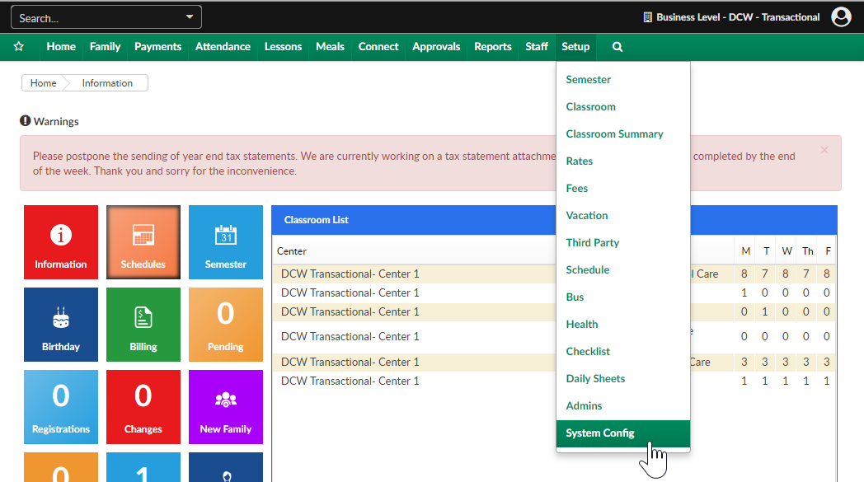Select Classroom from Setup menu
864x482 pixels.
pyautogui.click(x=623, y=107)
